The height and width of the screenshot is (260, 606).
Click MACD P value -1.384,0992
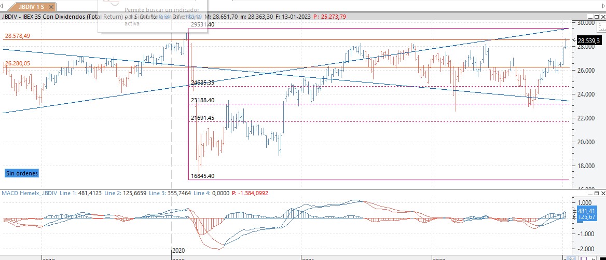point(250,193)
